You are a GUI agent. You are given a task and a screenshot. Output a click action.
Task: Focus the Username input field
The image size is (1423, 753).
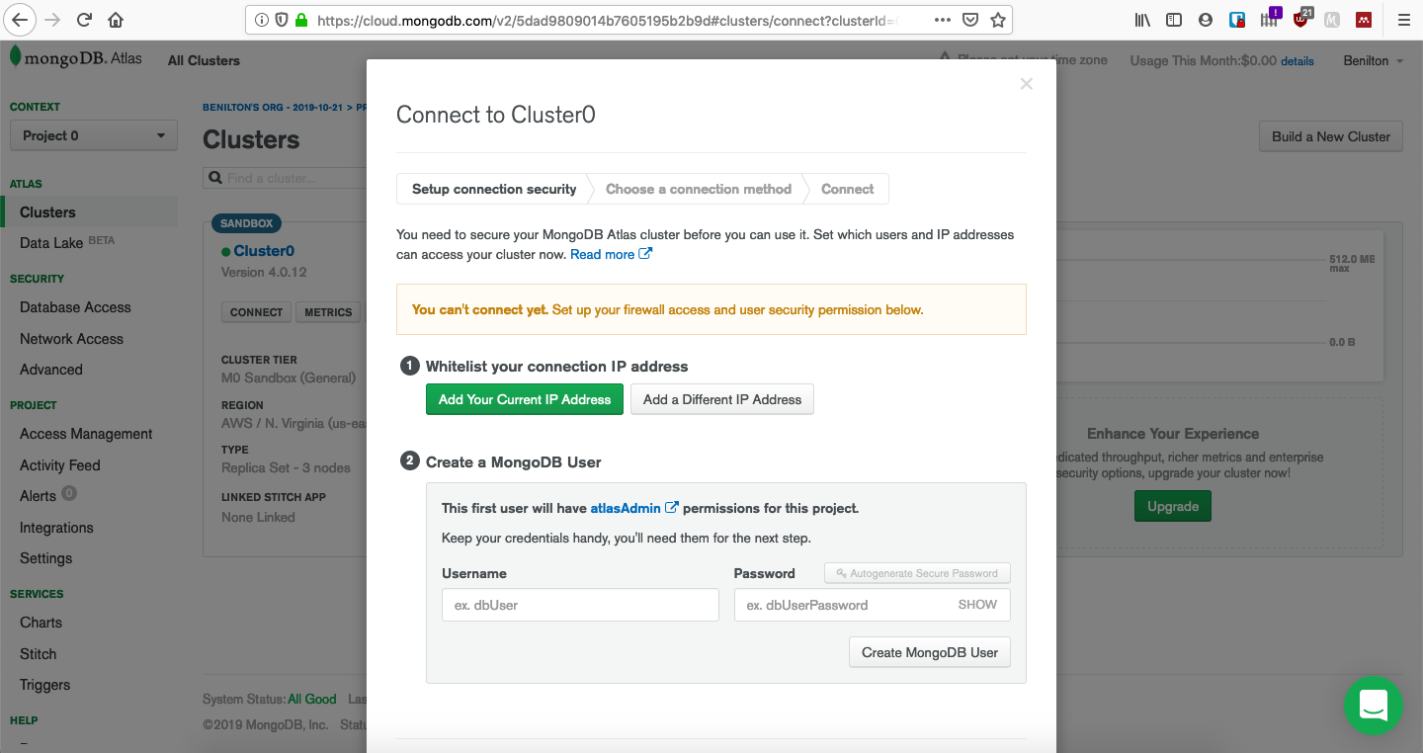[x=580, y=605]
